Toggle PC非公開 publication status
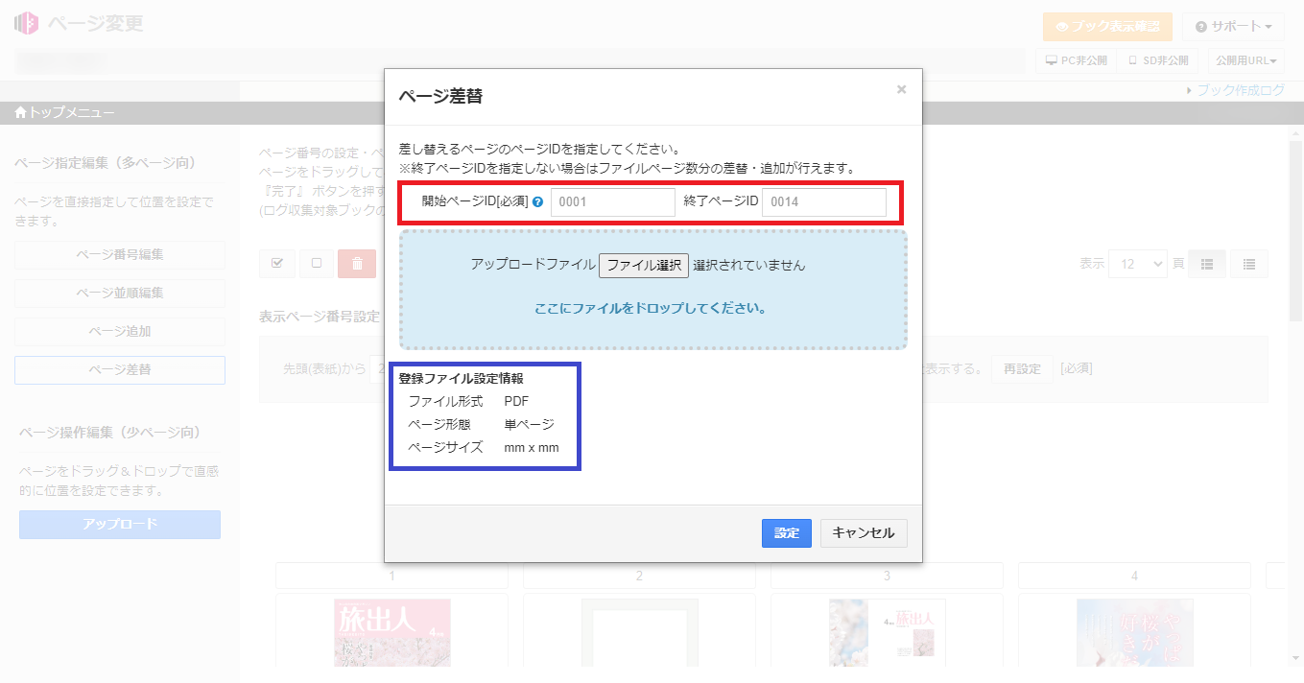The height and width of the screenshot is (683, 1304). (1076, 59)
